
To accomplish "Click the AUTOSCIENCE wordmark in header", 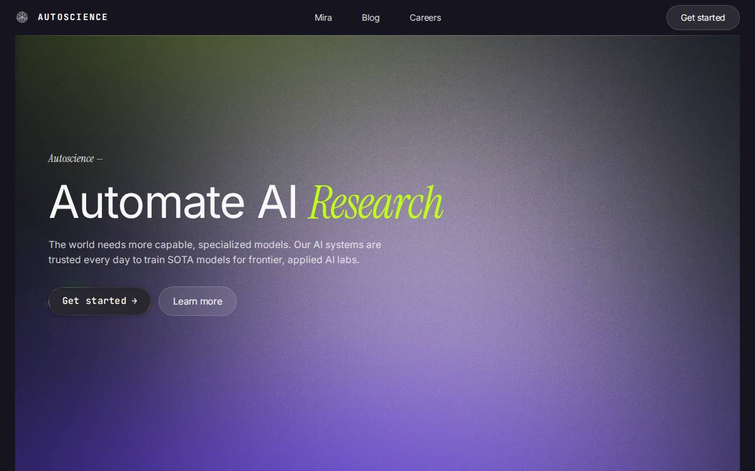I will [72, 18].
